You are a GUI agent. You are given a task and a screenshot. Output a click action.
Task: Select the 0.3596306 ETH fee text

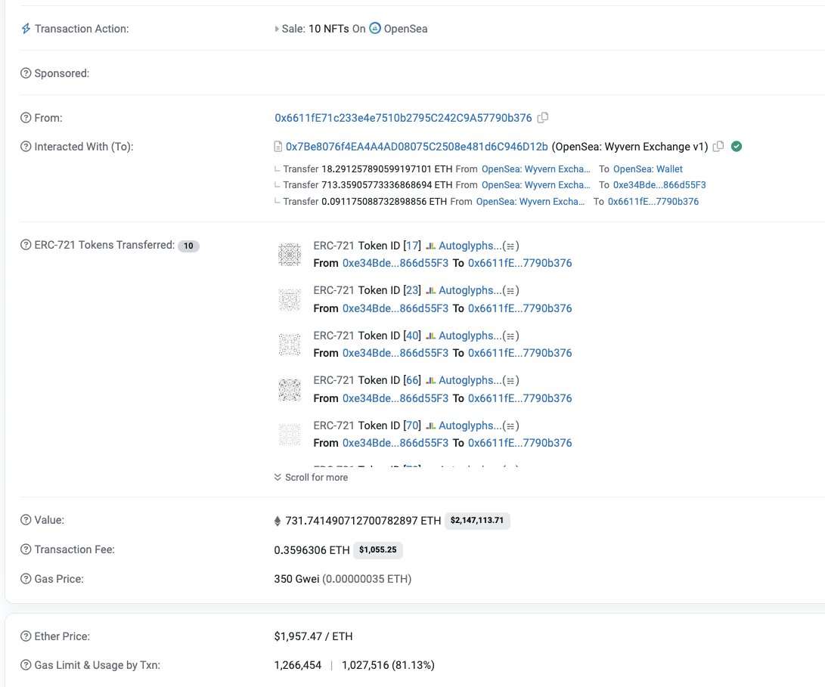tap(312, 550)
